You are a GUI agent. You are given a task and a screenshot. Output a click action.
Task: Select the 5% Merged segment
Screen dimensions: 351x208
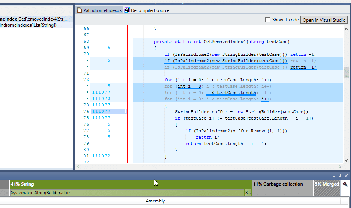click(x=326, y=184)
